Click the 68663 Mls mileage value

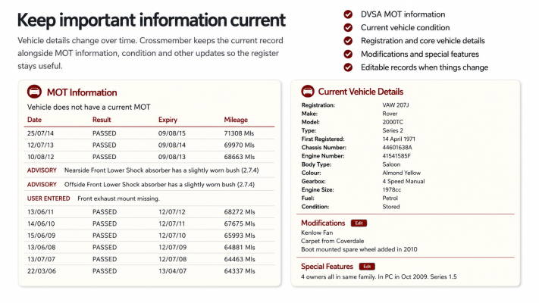tap(240, 157)
